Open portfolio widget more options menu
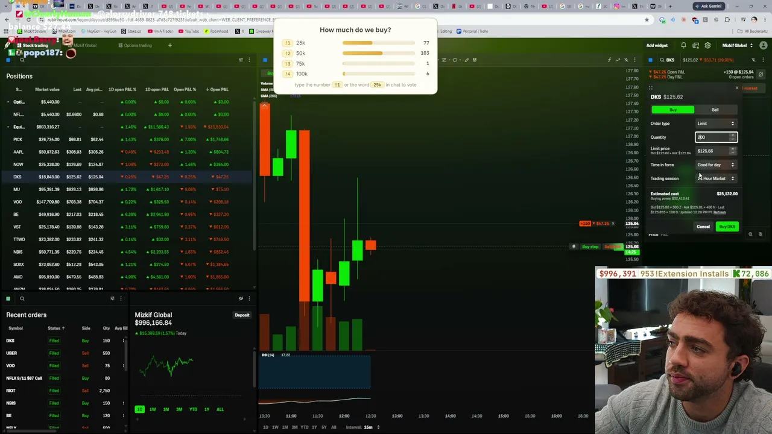 point(249,298)
